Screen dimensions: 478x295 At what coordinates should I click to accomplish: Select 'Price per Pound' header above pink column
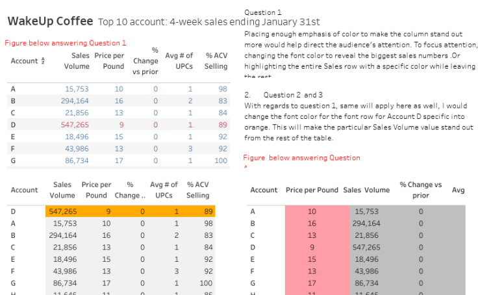click(312, 190)
